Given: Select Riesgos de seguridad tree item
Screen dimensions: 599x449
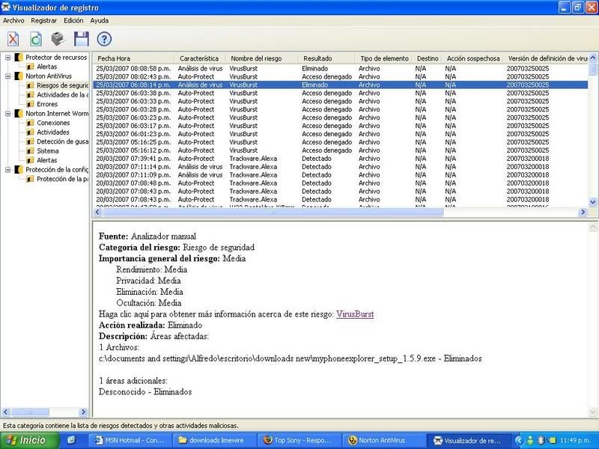Looking at the screenshot, I should [62, 85].
